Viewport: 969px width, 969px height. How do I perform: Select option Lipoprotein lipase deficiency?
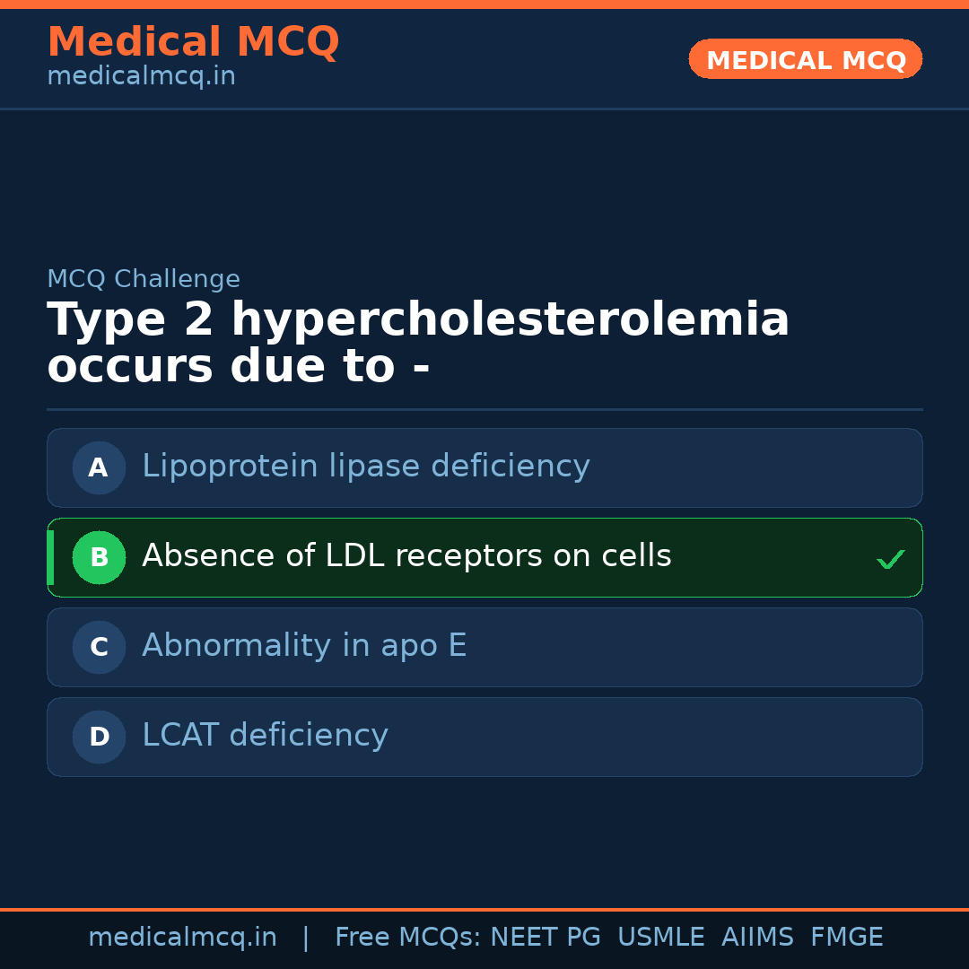(366, 467)
